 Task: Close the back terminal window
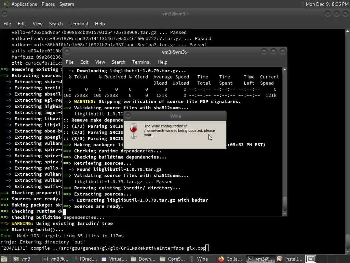click(x=346, y=14)
